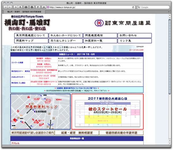Go back with the Safari back arrow

pos(5,7)
